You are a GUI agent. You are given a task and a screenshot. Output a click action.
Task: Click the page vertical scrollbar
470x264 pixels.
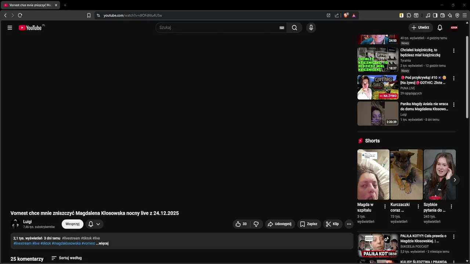coord(467,76)
